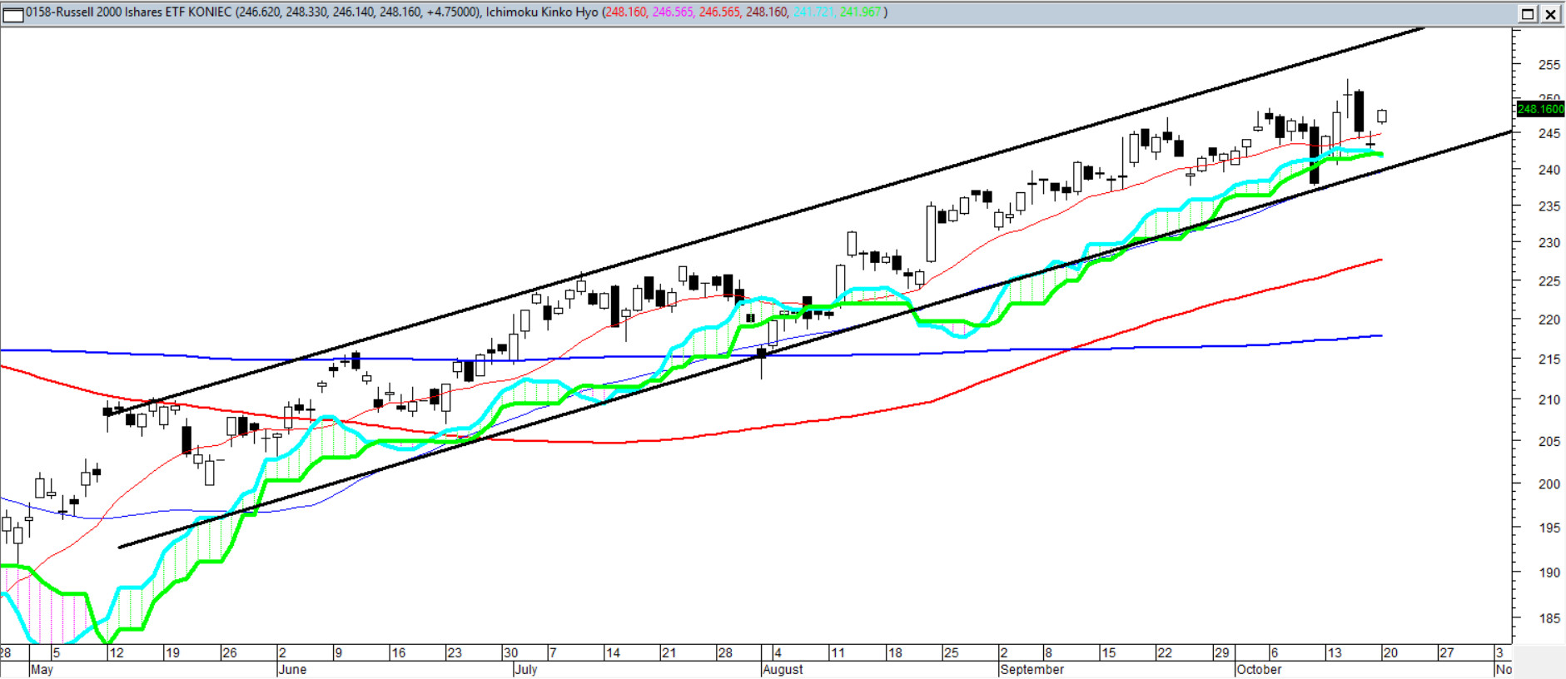Viewport: 1566px width, 679px height.
Task: Close the Russell 2000 chart window
Action: click(x=1551, y=13)
